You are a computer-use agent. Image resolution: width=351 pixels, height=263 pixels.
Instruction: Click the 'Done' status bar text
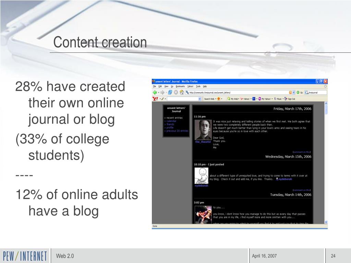[x=155, y=226]
